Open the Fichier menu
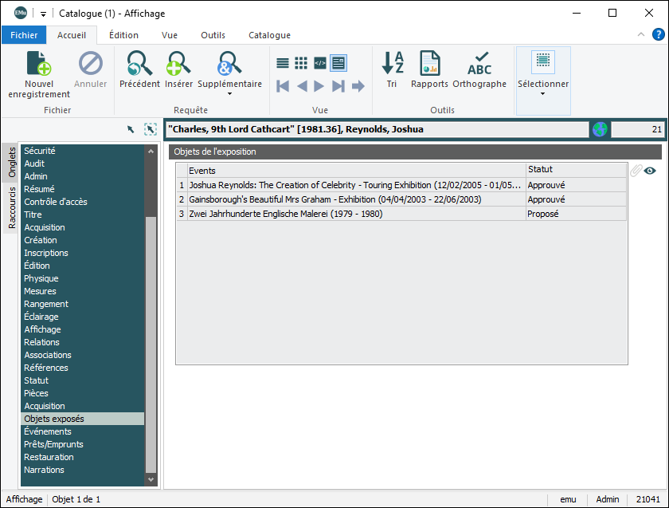The image size is (669, 508). point(24,35)
